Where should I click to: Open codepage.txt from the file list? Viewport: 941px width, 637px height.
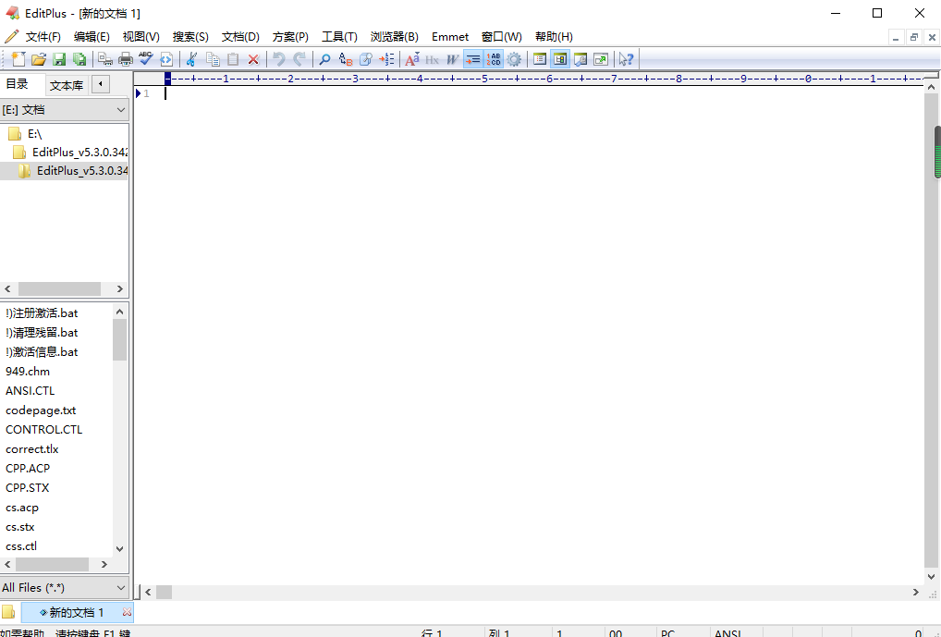click(x=40, y=410)
